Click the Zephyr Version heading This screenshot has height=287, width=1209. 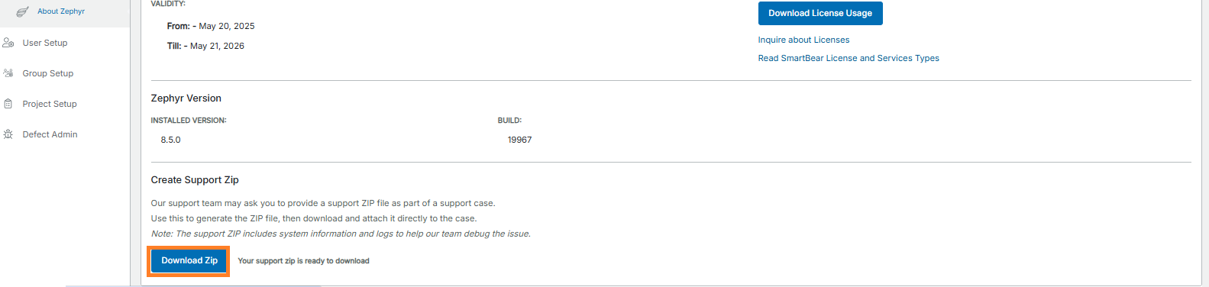(186, 98)
